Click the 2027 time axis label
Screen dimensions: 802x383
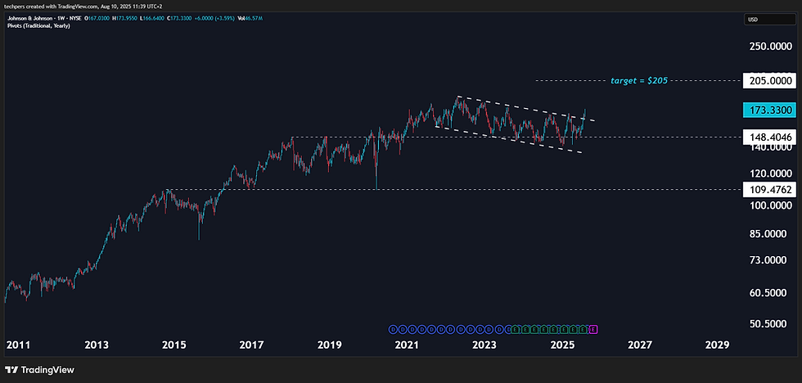(x=640, y=345)
